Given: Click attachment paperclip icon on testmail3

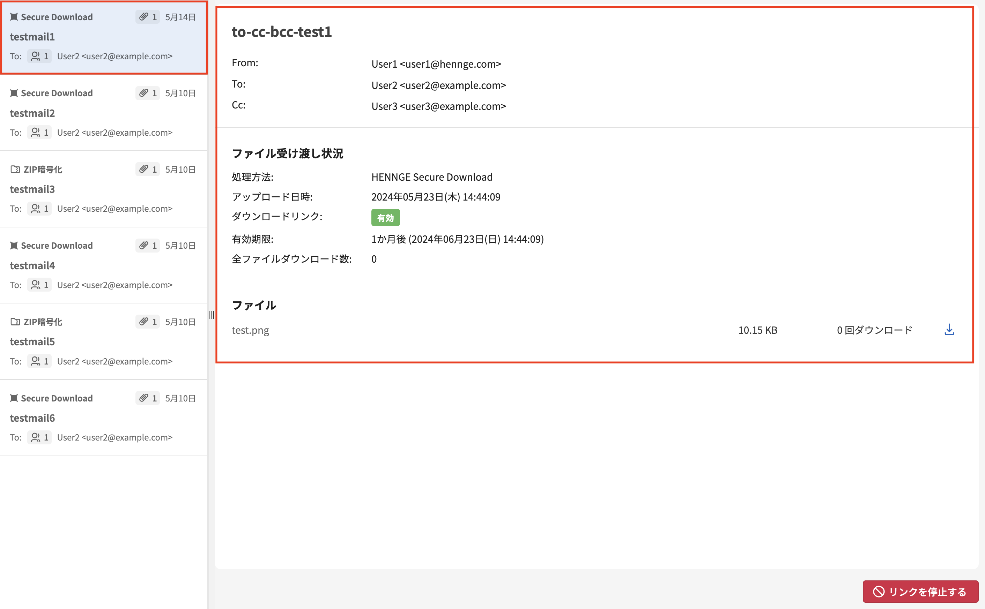Looking at the screenshot, I should (x=144, y=169).
